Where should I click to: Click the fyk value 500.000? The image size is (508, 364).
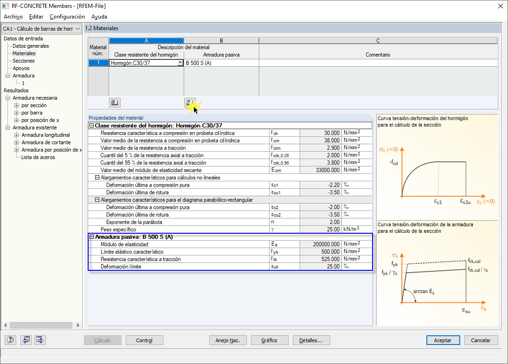coord(321,252)
